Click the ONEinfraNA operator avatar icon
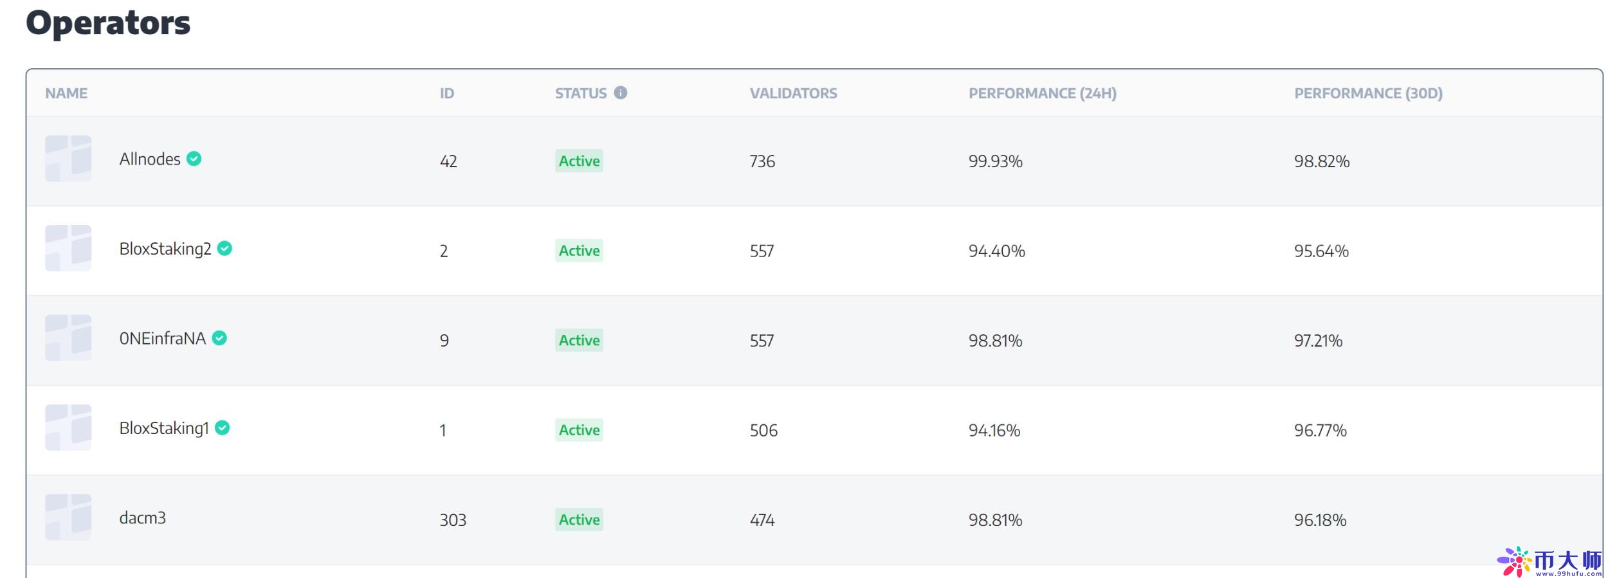The height and width of the screenshot is (578, 1617). pos(68,338)
